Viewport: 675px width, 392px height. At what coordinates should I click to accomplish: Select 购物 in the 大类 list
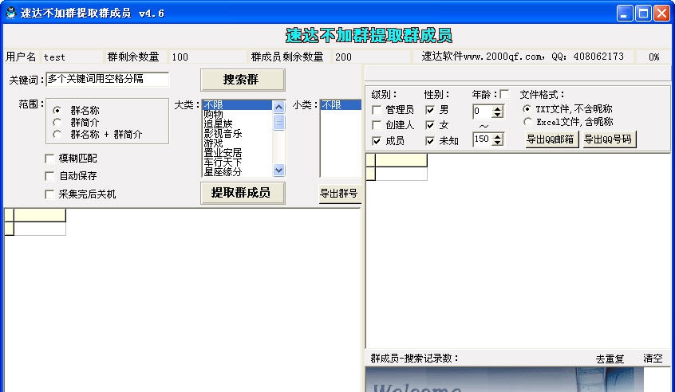point(237,115)
